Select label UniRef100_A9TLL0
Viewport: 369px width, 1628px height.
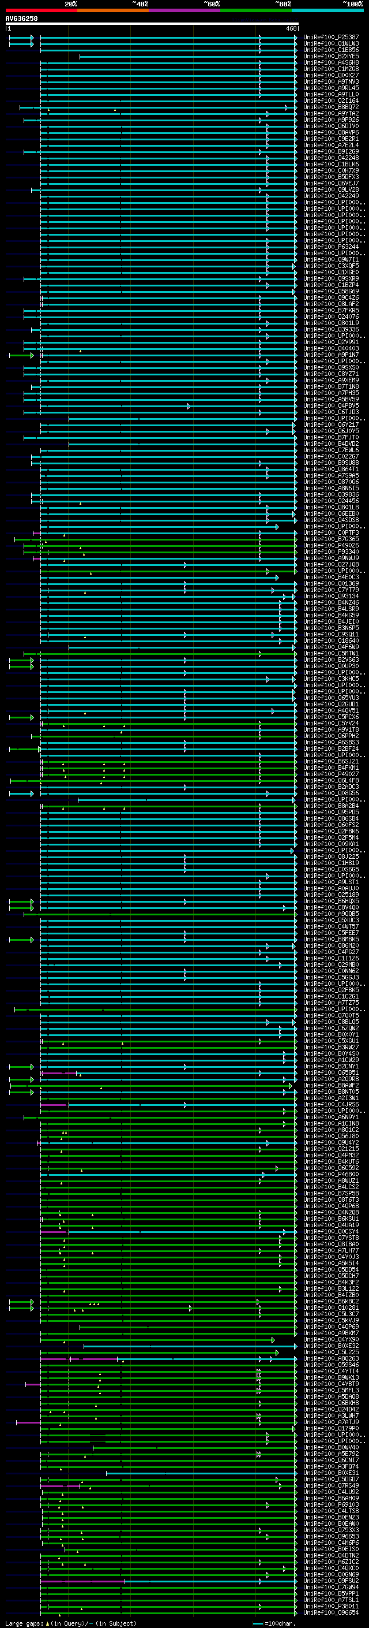pos(331,94)
